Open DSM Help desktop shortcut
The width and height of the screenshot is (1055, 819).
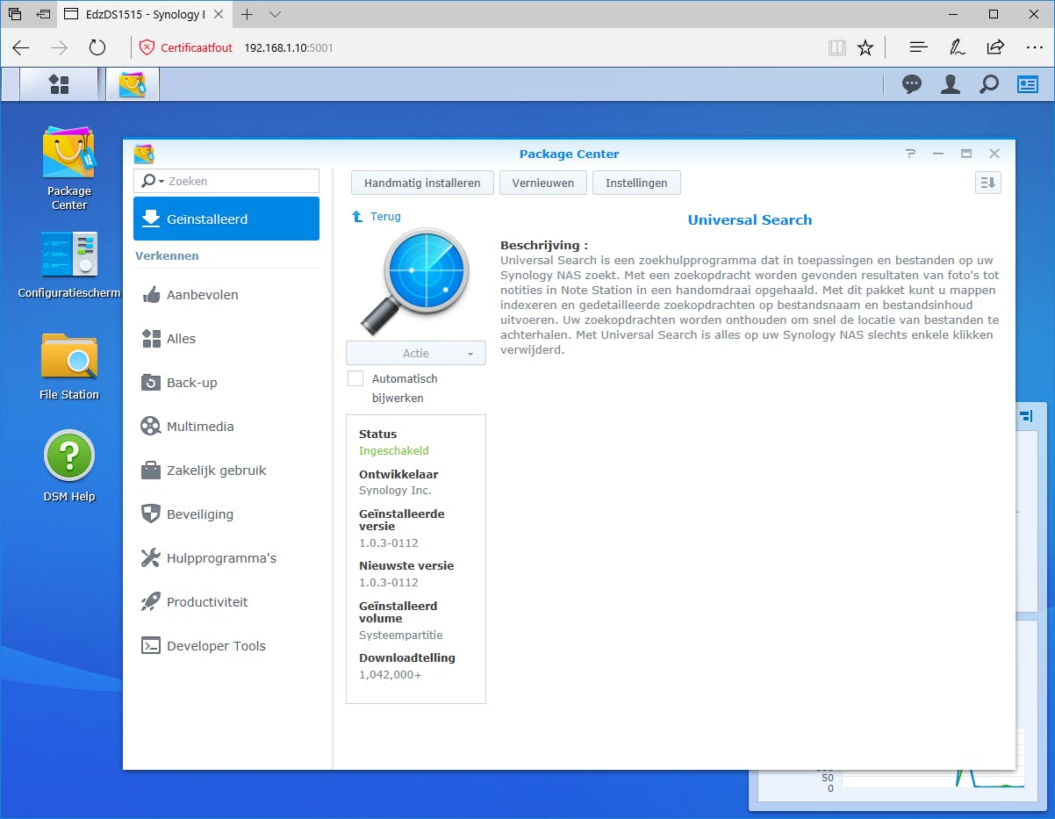[68, 466]
